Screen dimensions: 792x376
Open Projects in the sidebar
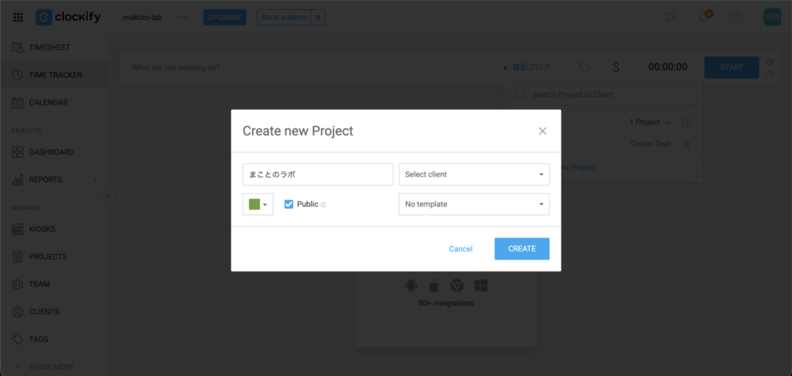click(47, 257)
